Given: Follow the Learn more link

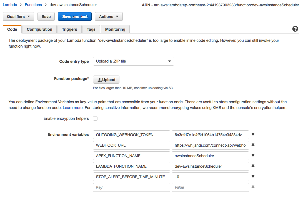Looking at the screenshot, I should pyautogui.click(x=72, y=108).
